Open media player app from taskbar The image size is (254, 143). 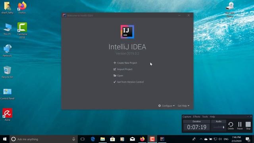tap(122, 139)
